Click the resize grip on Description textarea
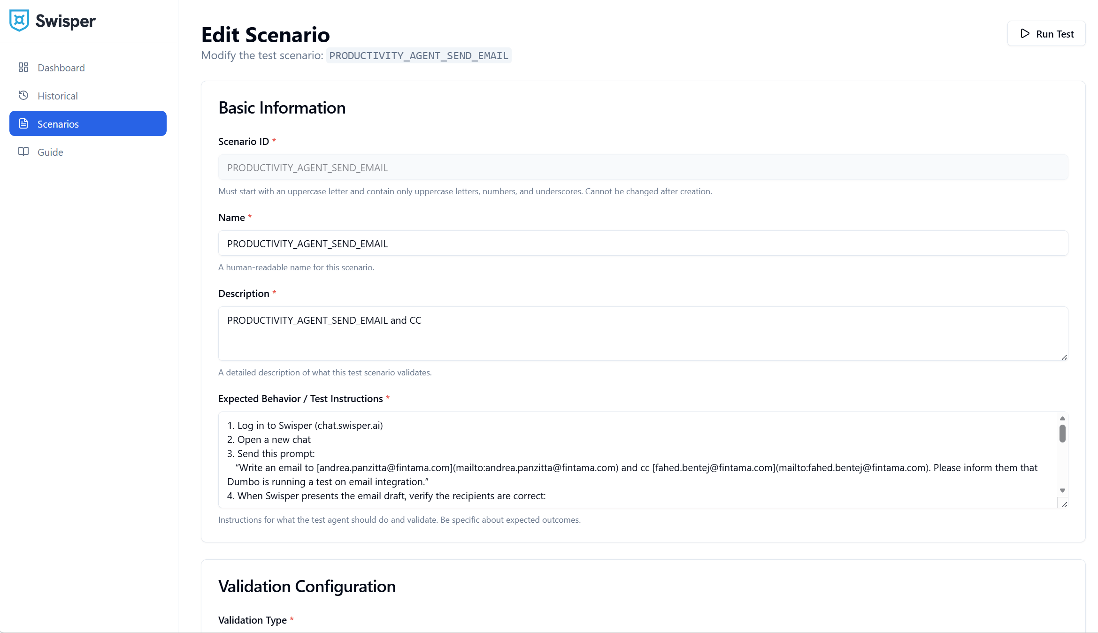 [x=1064, y=358]
